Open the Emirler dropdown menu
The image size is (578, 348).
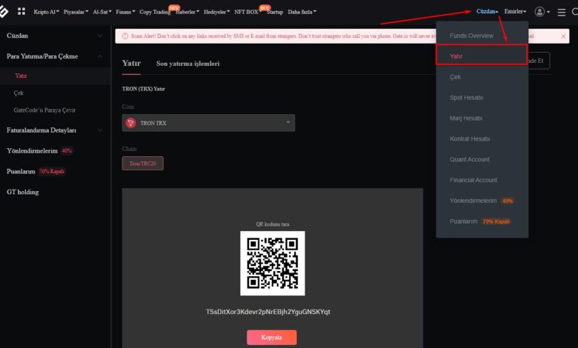tap(515, 11)
